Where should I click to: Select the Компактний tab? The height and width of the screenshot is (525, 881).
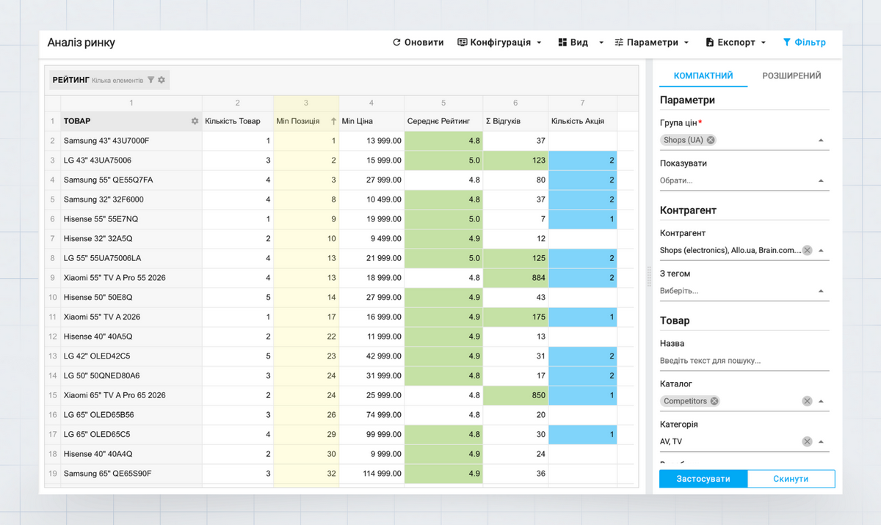pyautogui.click(x=703, y=76)
